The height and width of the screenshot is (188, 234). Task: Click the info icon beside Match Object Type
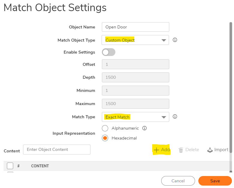175,40
